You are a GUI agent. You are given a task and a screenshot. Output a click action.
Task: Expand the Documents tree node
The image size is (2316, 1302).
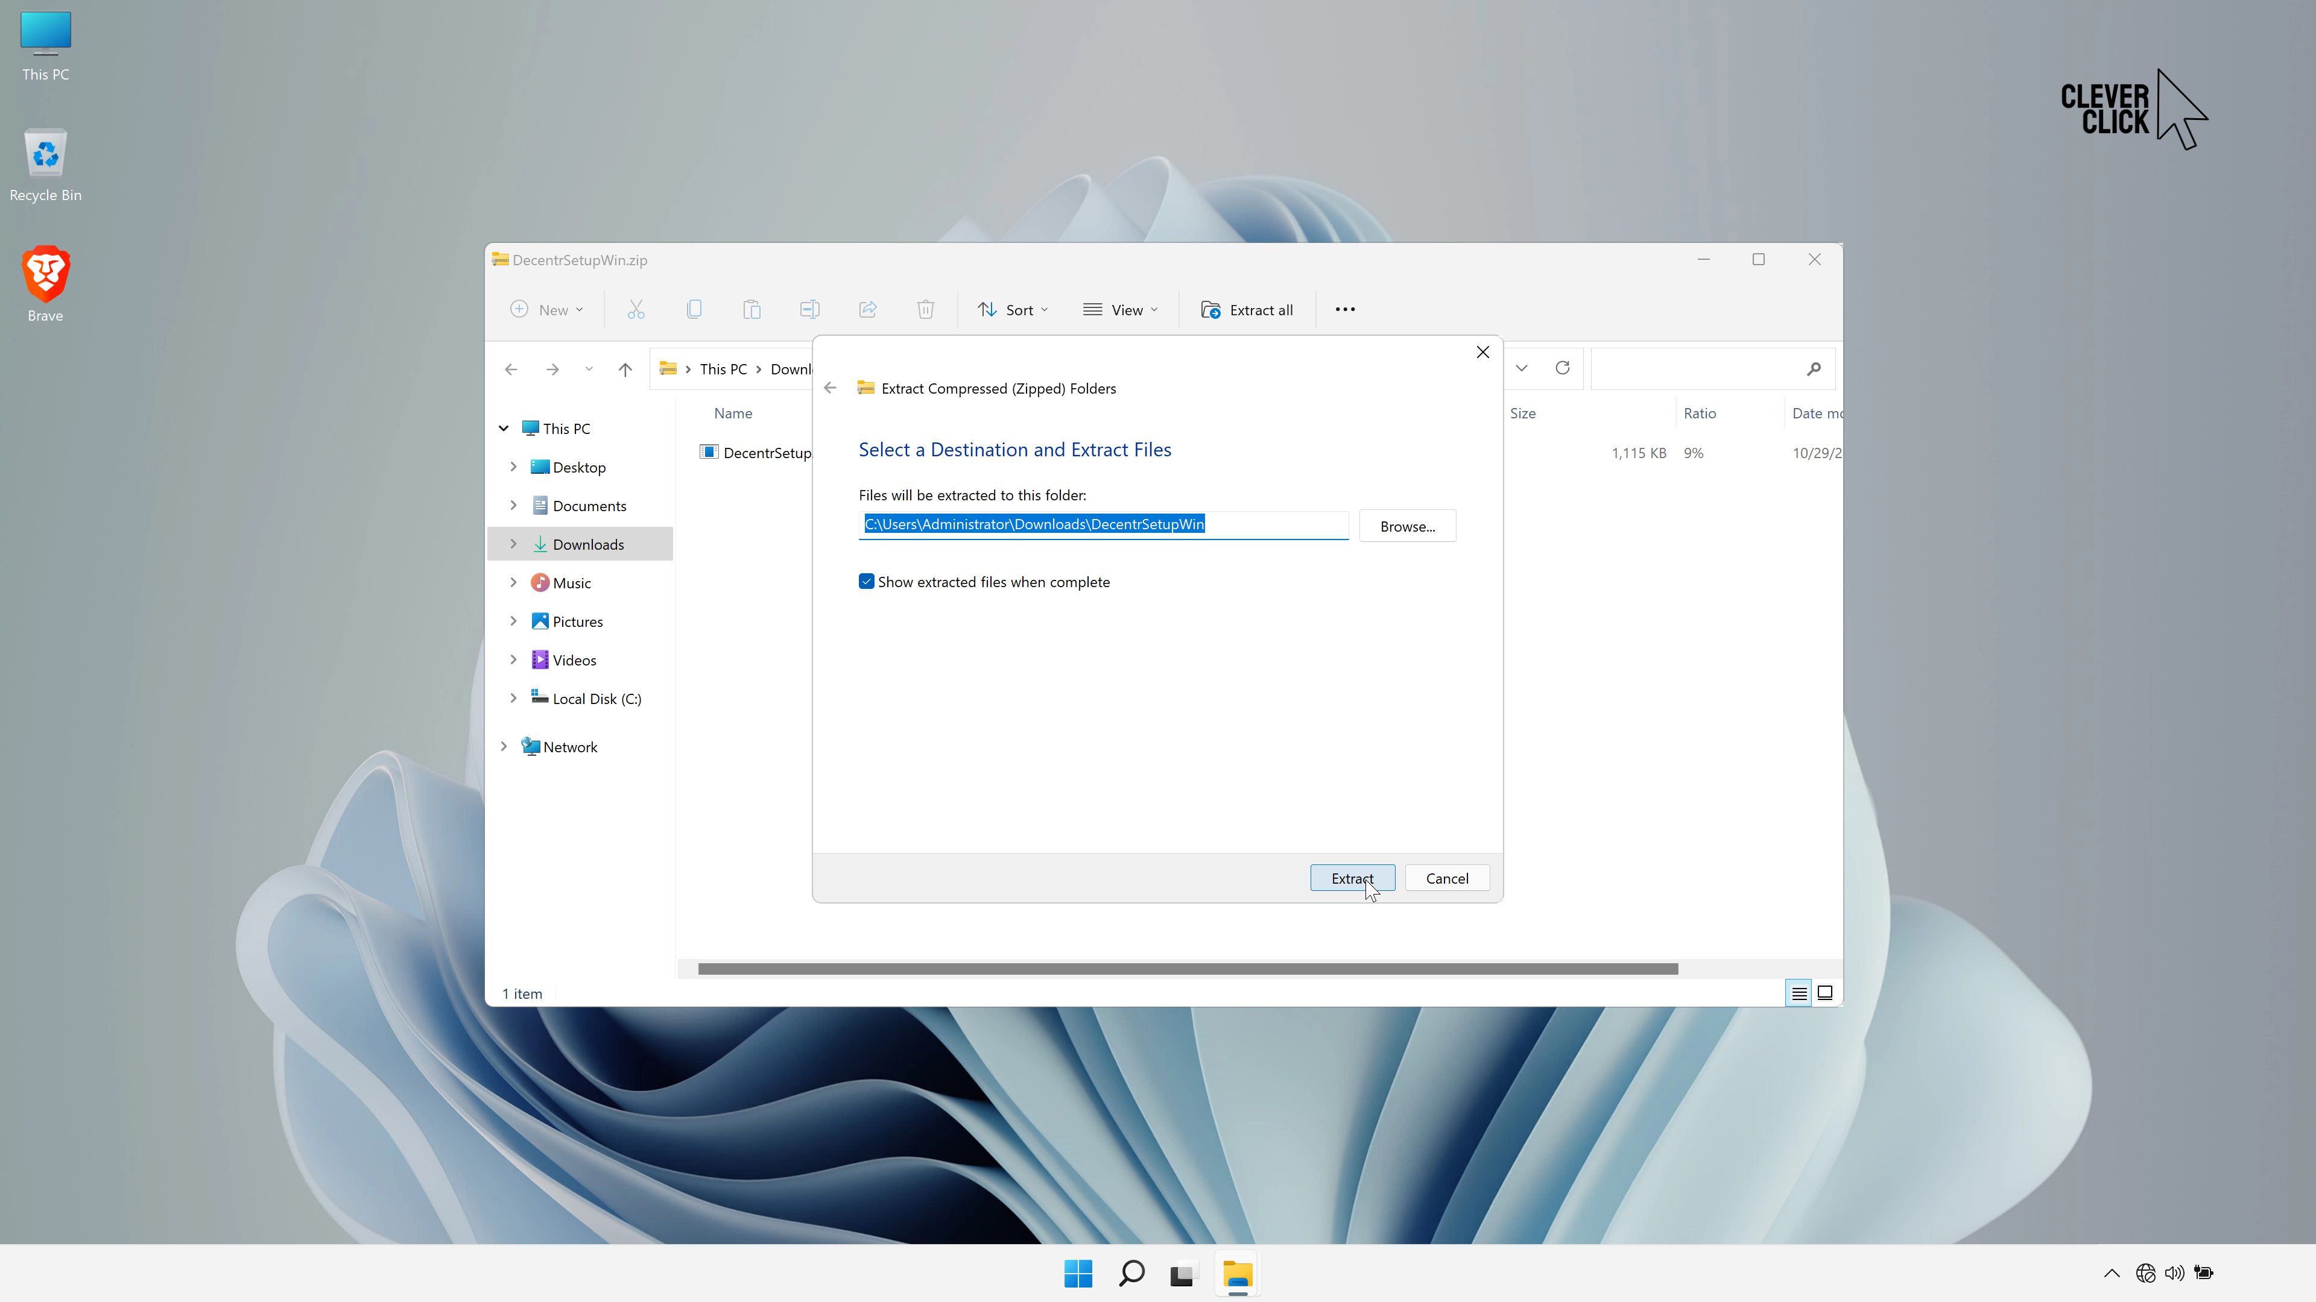pos(513,506)
